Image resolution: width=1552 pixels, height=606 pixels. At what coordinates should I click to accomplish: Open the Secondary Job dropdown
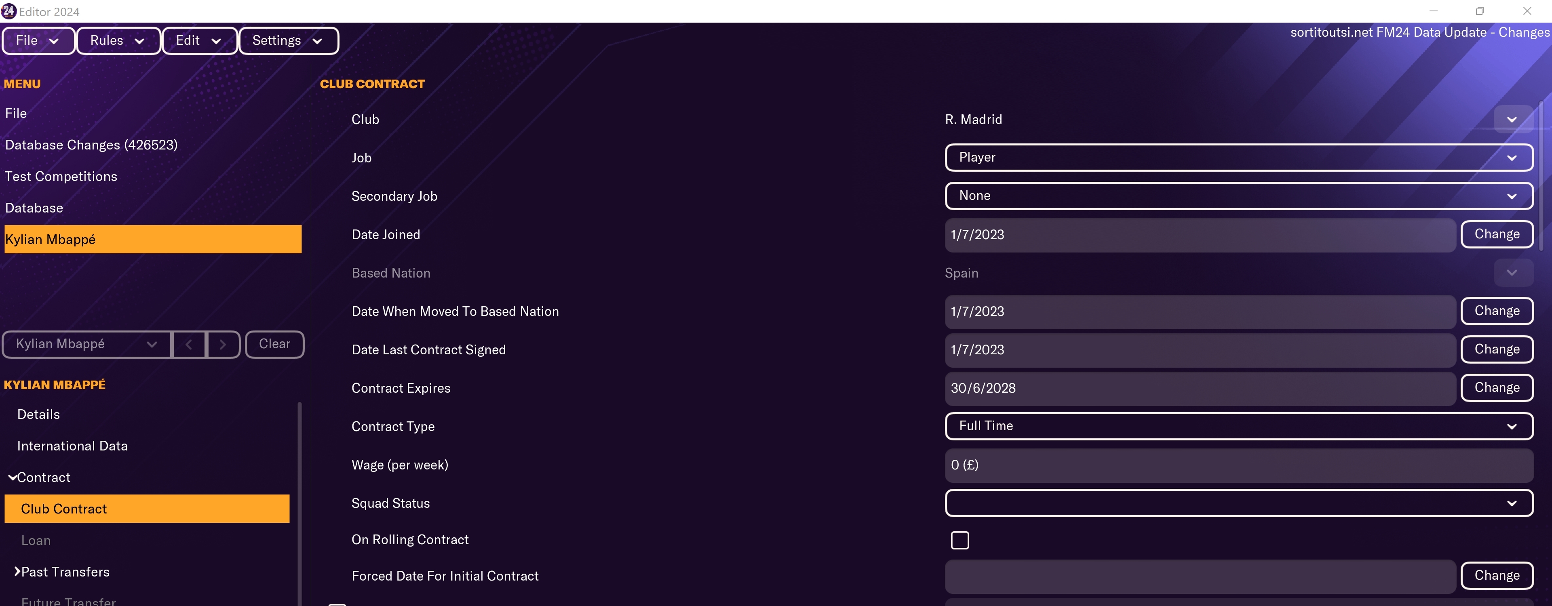click(1239, 196)
